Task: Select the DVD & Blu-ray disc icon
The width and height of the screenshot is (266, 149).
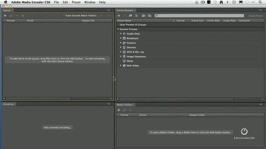Action: (124, 52)
